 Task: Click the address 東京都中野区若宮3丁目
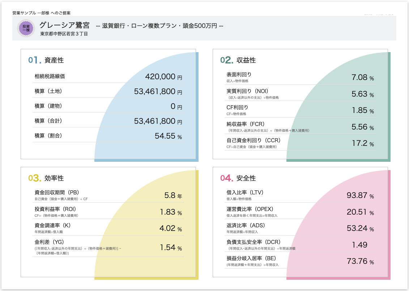64,34
